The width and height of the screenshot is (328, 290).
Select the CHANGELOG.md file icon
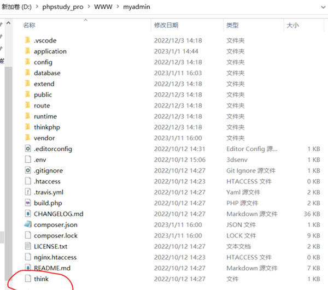pos(28,214)
